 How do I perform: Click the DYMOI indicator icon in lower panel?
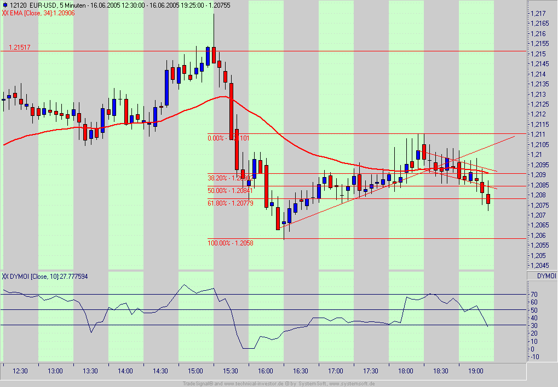click(x=5, y=277)
